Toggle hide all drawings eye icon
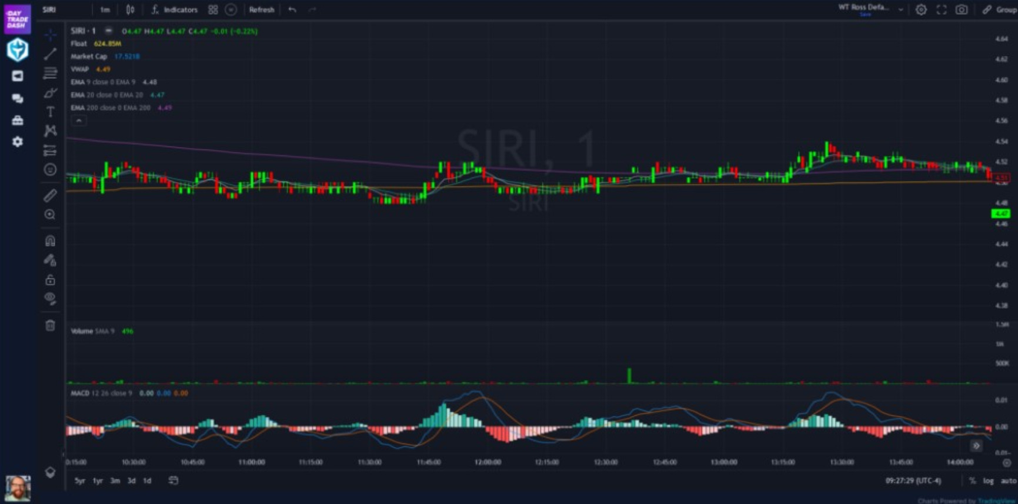The image size is (1018, 504). (x=51, y=299)
